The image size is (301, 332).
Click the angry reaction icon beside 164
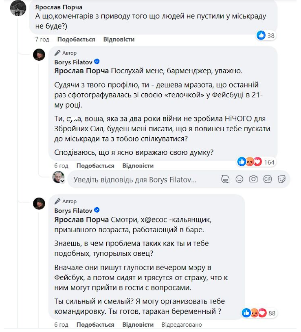(x=249, y=162)
